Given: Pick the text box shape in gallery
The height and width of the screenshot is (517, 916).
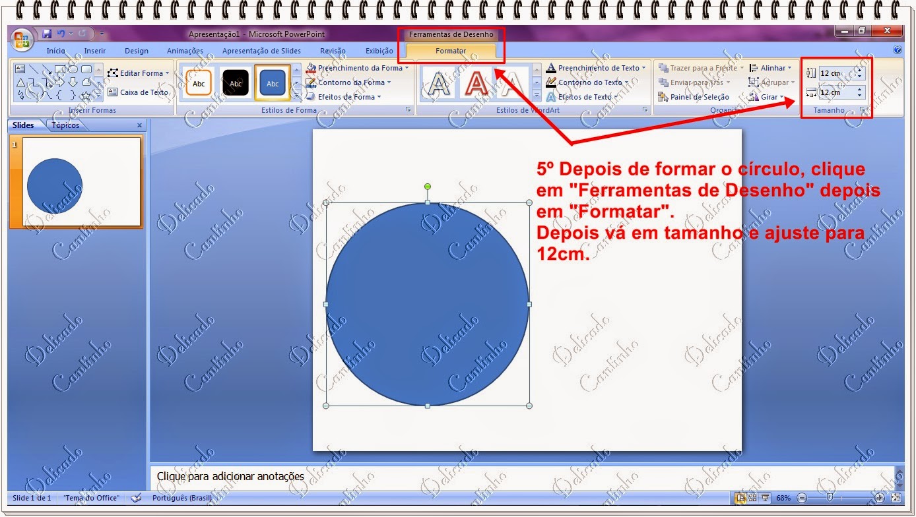Looking at the screenshot, I should click(20, 69).
